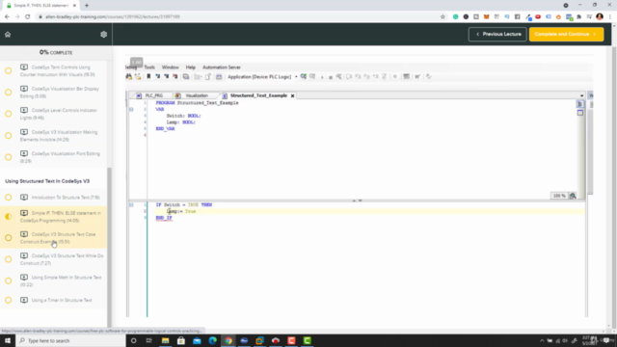The height and width of the screenshot is (347, 617).
Task: Collapse the VAR declaration block
Action: [131, 109]
